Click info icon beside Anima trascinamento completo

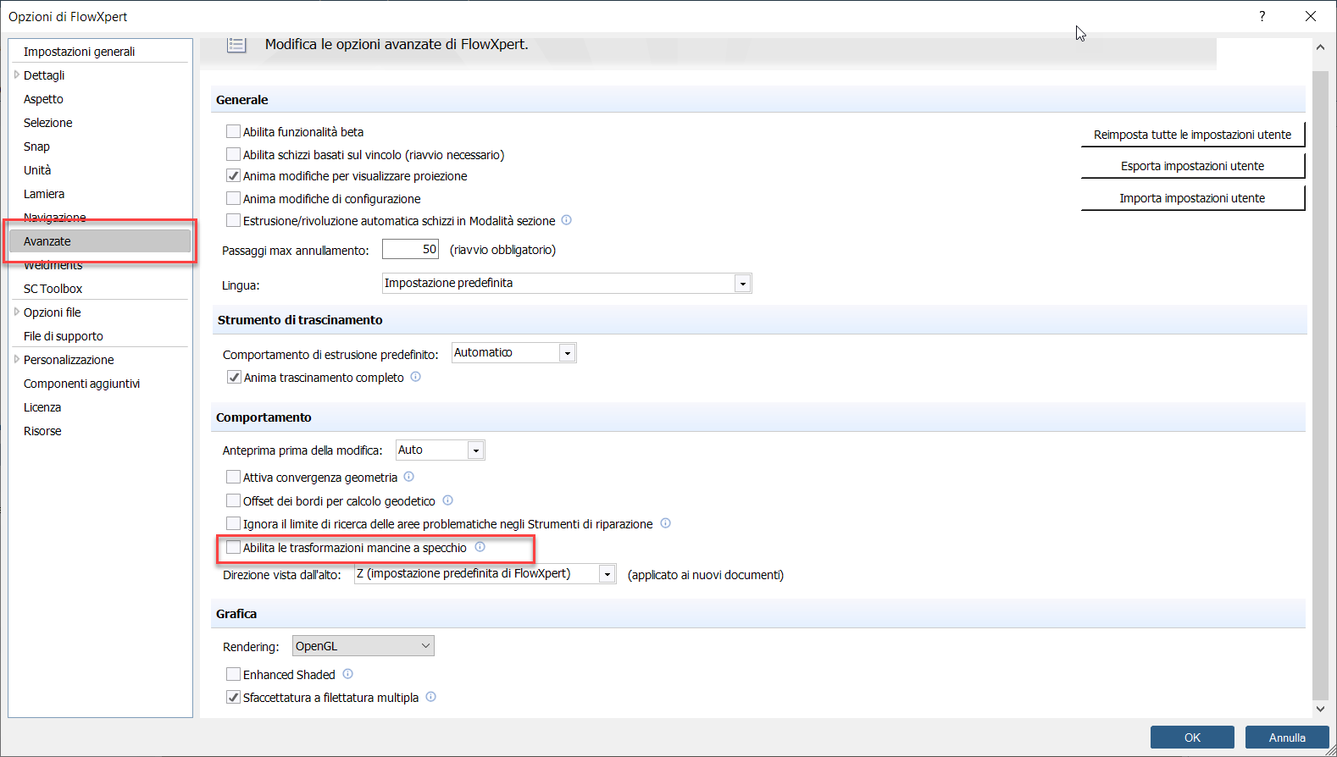[416, 377]
